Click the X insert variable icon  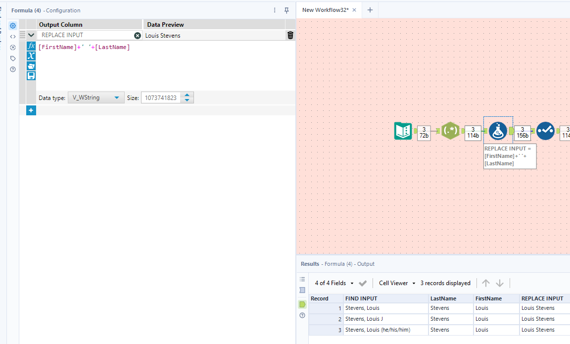tap(31, 55)
